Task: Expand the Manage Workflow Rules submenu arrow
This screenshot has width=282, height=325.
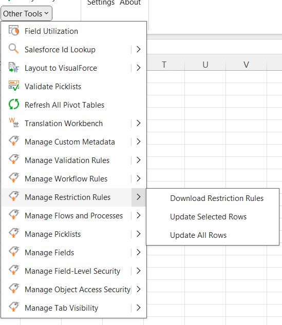Action: 139,178
